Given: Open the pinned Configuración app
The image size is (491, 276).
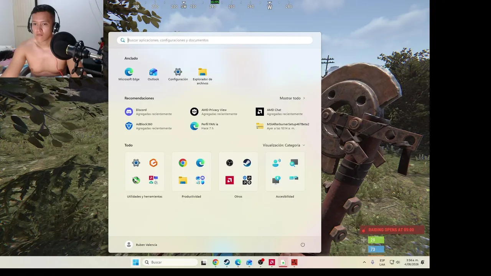Looking at the screenshot, I should click(178, 74).
